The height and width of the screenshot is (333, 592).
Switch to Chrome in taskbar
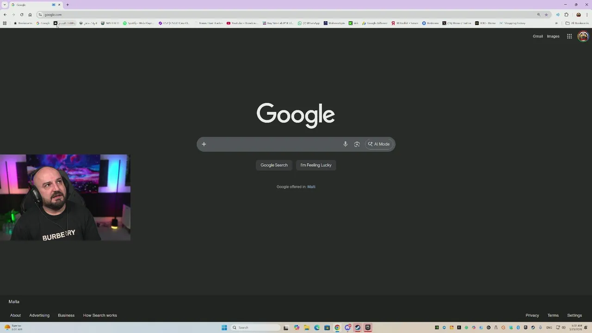(337, 327)
